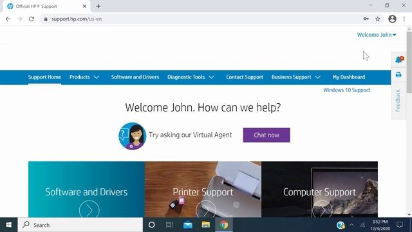Reload the HP support page
The image size is (412, 232).
[x=32, y=19]
